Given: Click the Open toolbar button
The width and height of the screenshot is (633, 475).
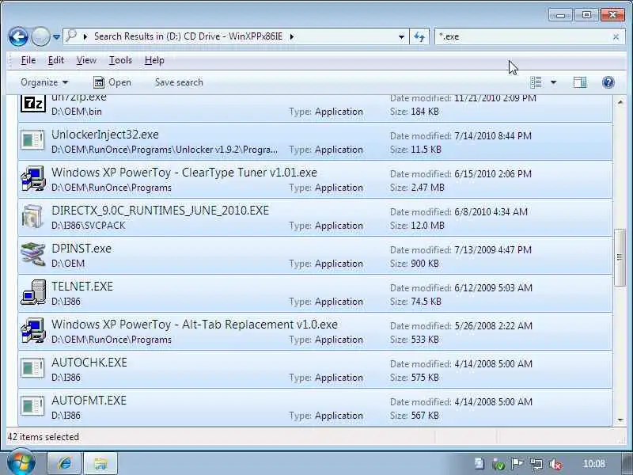Looking at the screenshot, I should point(112,82).
